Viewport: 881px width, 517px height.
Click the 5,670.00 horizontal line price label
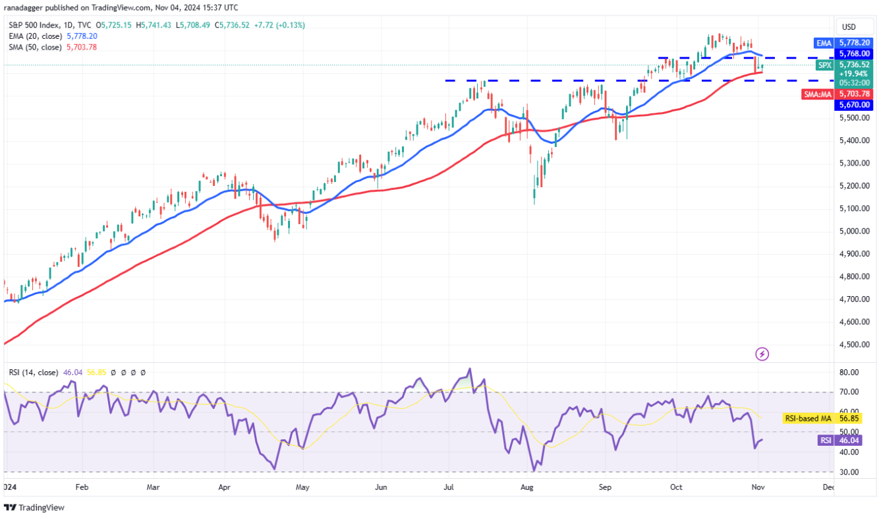click(x=855, y=105)
